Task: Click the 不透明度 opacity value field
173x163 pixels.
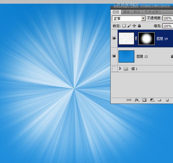Action: click(168, 18)
